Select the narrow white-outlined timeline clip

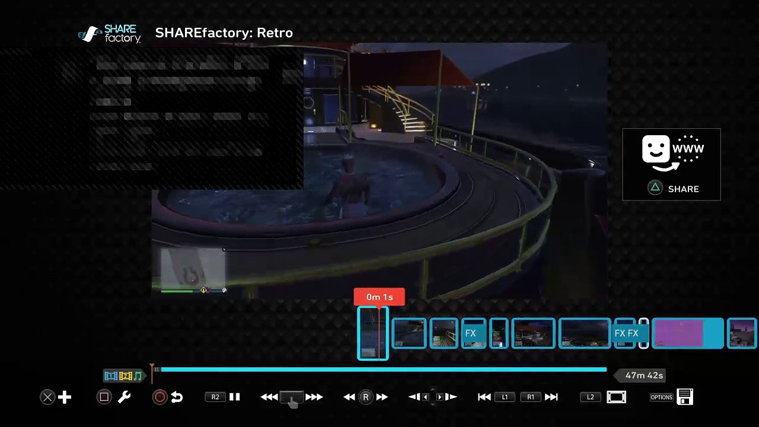pyautogui.click(x=643, y=333)
